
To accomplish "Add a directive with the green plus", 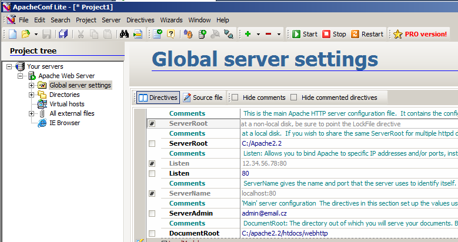I will [x=248, y=34].
